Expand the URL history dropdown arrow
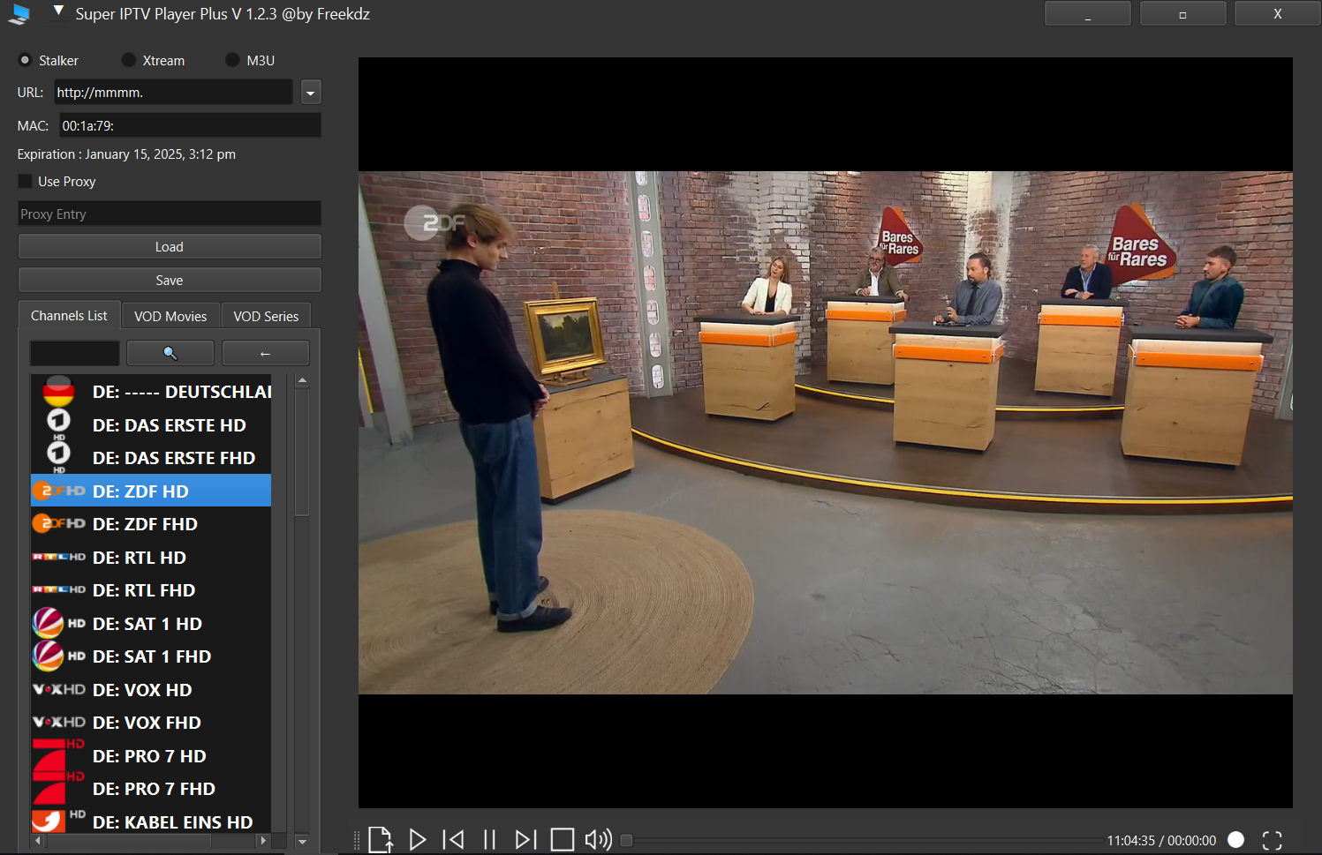Viewport: 1322px width, 855px height. (x=311, y=92)
